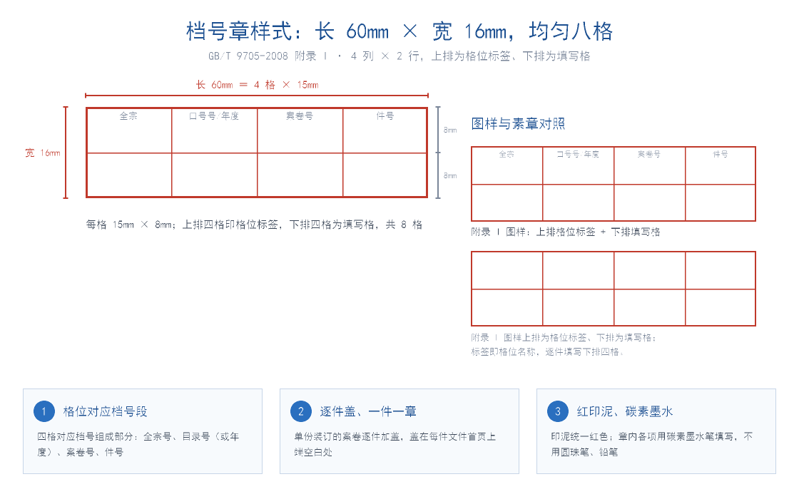Click the GB/T 9705-2008 subtitle line

(x=399, y=56)
